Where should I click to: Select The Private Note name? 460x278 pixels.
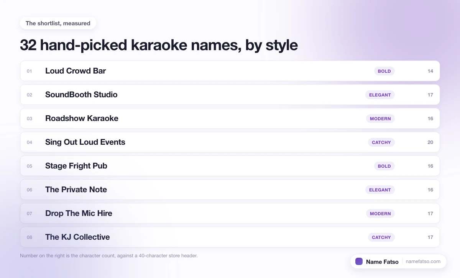[x=76, y=190]
